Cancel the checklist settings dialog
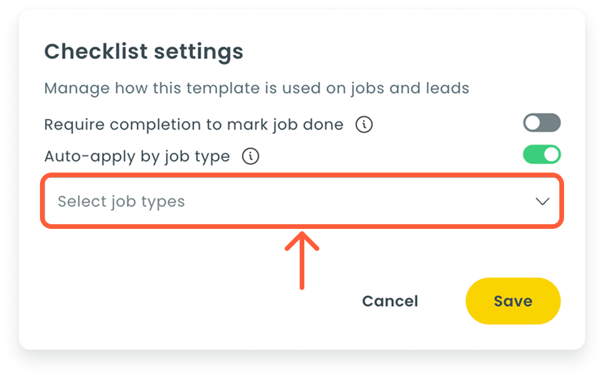The height and width of the screenshot is (378, 604). 390,301
